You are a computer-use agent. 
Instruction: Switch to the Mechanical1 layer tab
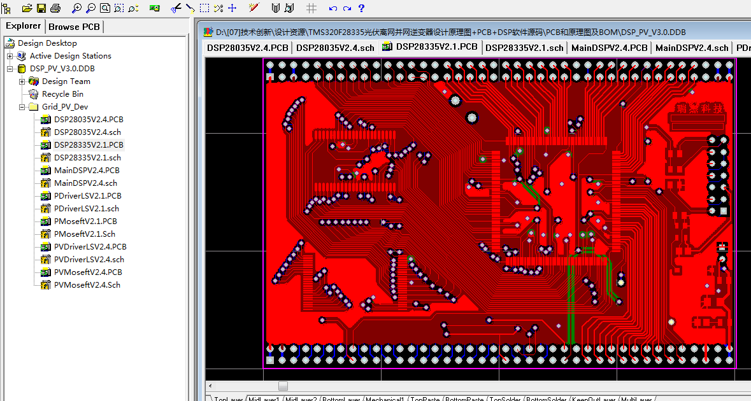[x=385, y=398]
